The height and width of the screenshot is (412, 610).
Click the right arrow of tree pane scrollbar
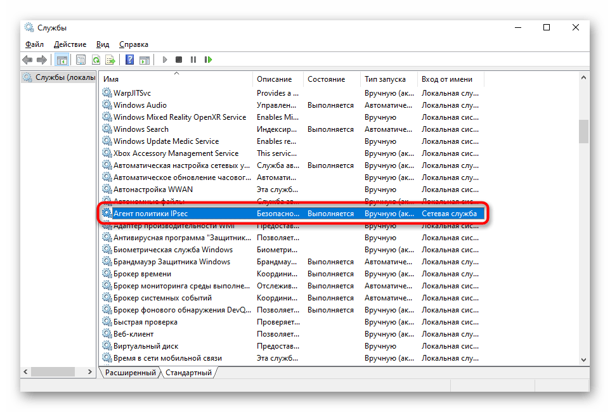pos(90,372)
